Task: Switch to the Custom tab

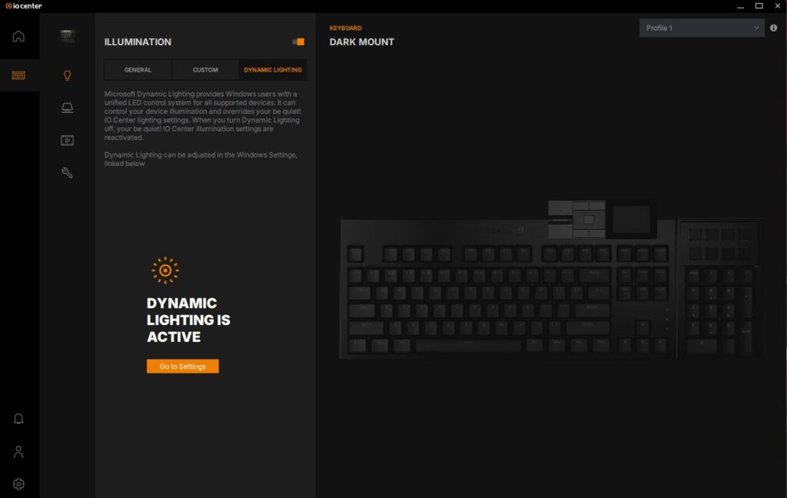Action: click(x=205, y=70)
